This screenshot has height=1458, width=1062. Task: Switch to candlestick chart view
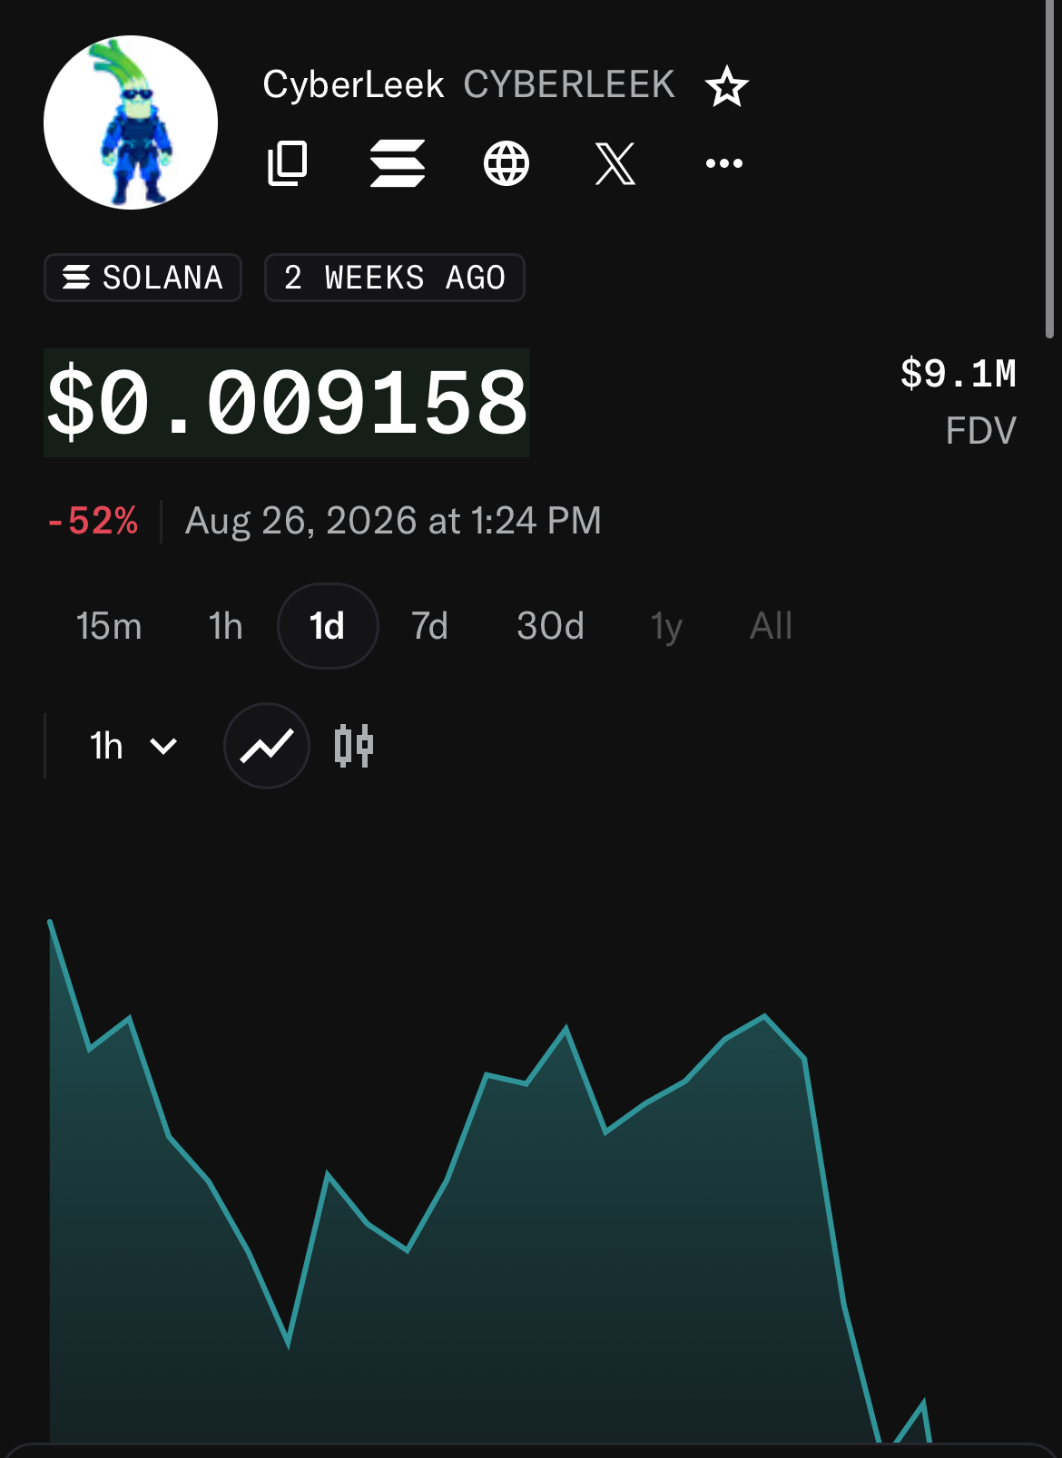tap(354, 746)
